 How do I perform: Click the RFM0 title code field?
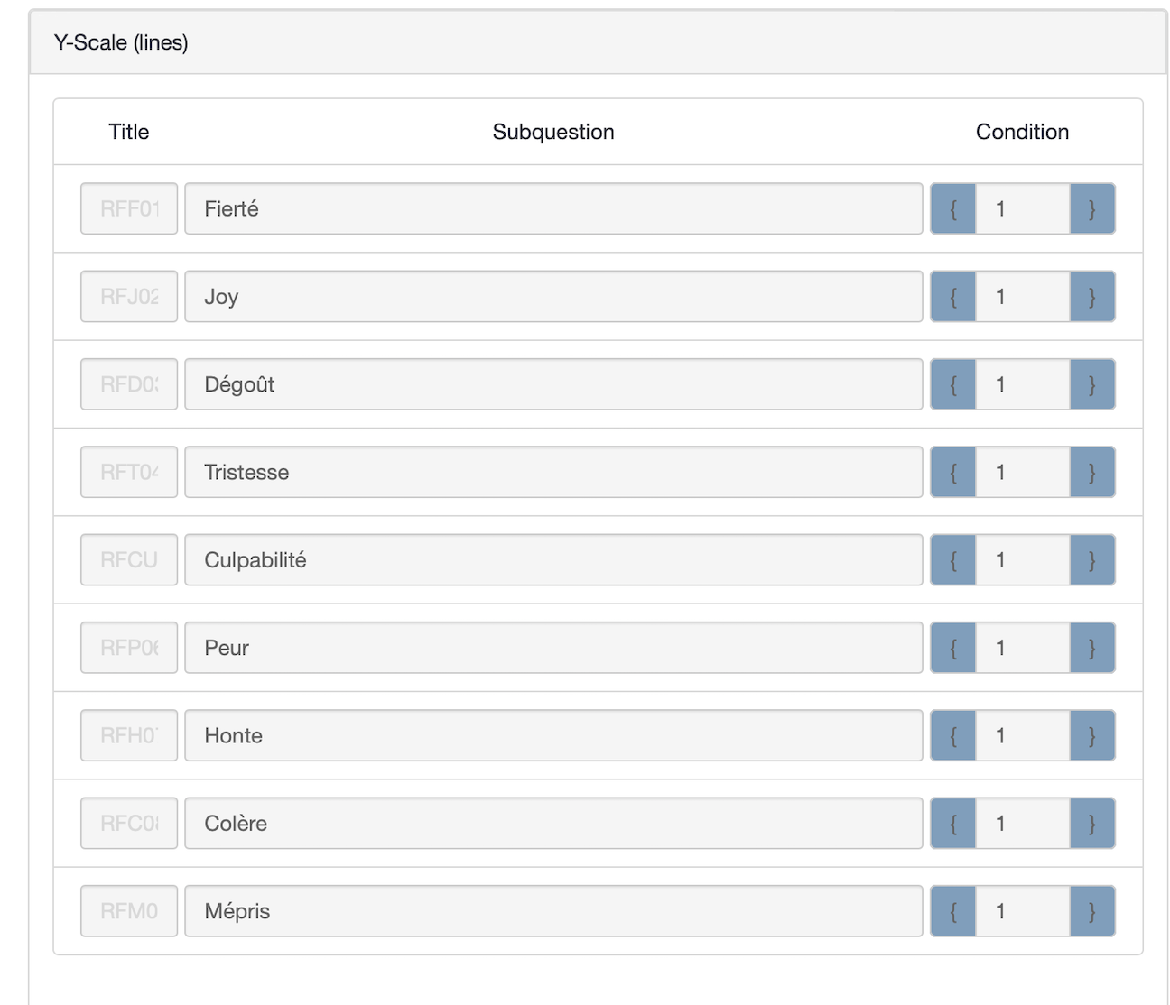click(x=129, y=911)
